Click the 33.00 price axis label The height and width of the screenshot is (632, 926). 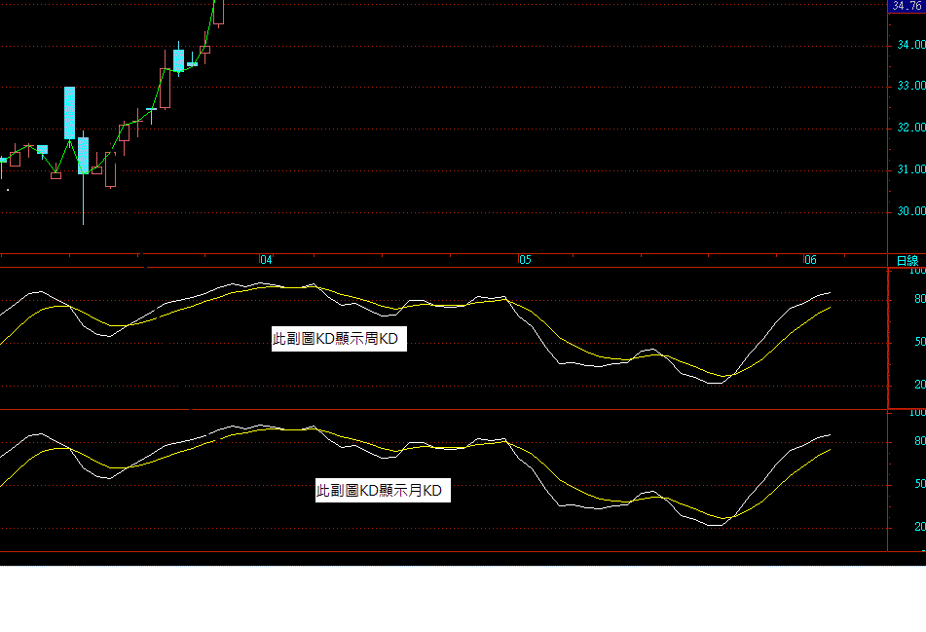(910, 87)
